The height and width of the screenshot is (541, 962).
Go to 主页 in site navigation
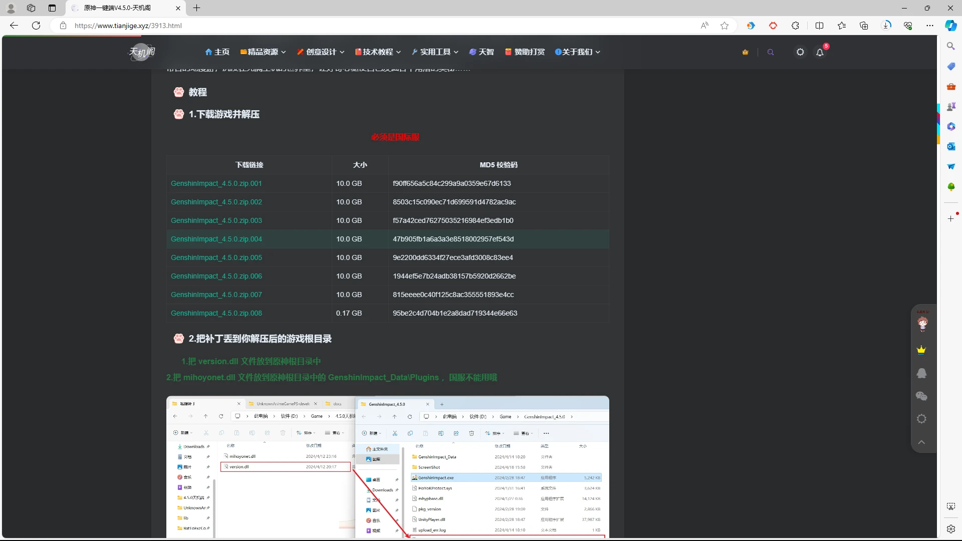tap(217, 52)
